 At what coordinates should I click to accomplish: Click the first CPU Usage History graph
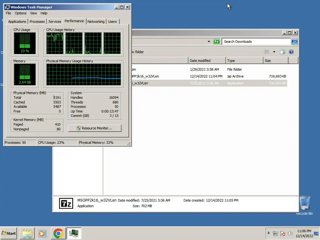coord(55,43)
